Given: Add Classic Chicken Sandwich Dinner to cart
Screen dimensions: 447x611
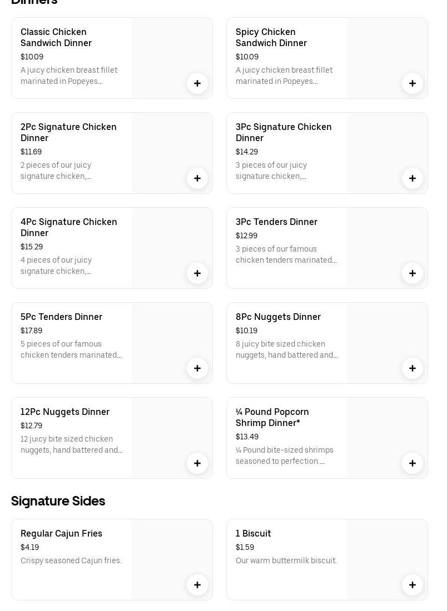Looking at the screenshot, I should click(197, 83).
